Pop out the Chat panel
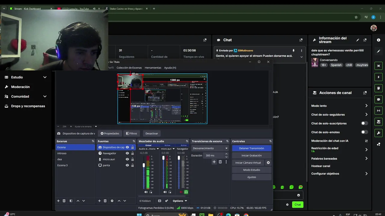Image resolution: width=385 pixels, height=216 pixels. point(301,40)
